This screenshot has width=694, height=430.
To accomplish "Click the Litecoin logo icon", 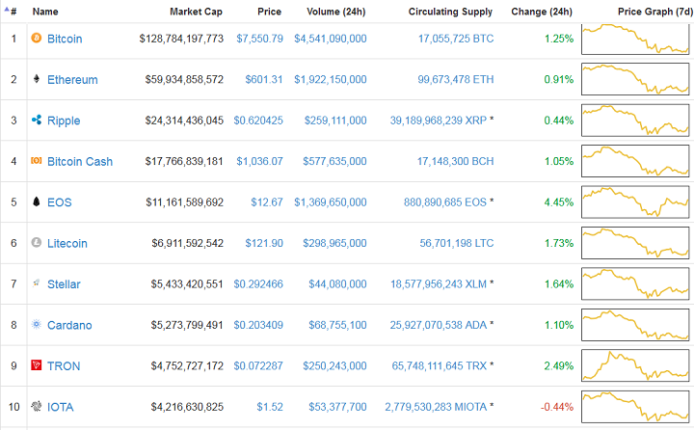I will 37,243.
